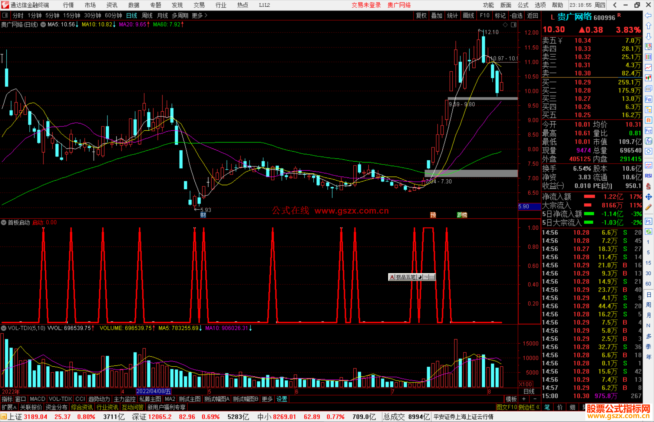Click the panel layout icon at chart top-right
The height and width of the screenshot is (422, 654).
514,25
